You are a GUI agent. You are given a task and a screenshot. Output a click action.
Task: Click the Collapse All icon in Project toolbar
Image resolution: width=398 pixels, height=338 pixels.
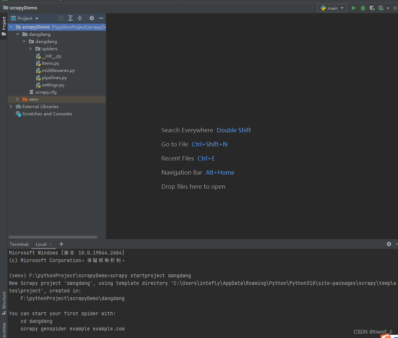click(x=80, y=18)
